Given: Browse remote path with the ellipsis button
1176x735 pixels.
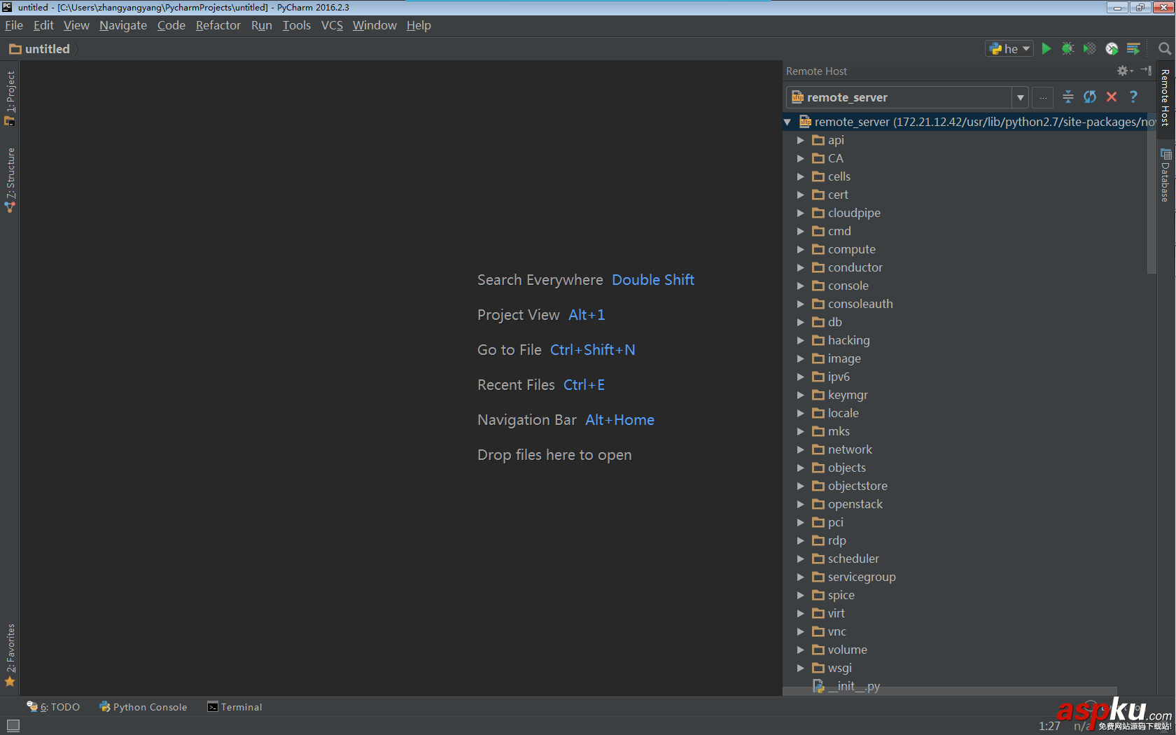Looking at the screenshot, I should (x=1043, y=97).
